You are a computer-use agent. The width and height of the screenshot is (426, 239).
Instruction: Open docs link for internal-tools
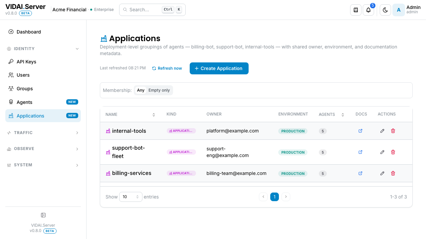360,131
